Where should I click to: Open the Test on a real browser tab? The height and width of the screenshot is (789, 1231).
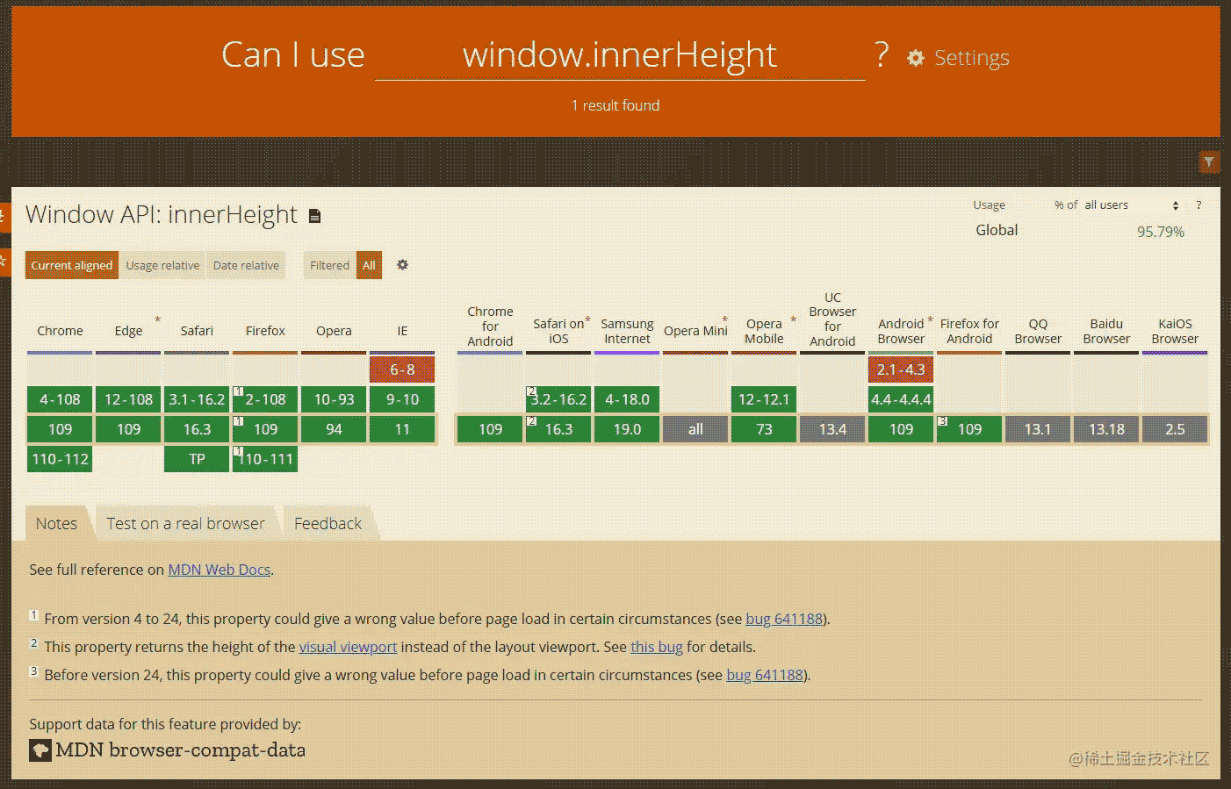(x=185, y=524)
